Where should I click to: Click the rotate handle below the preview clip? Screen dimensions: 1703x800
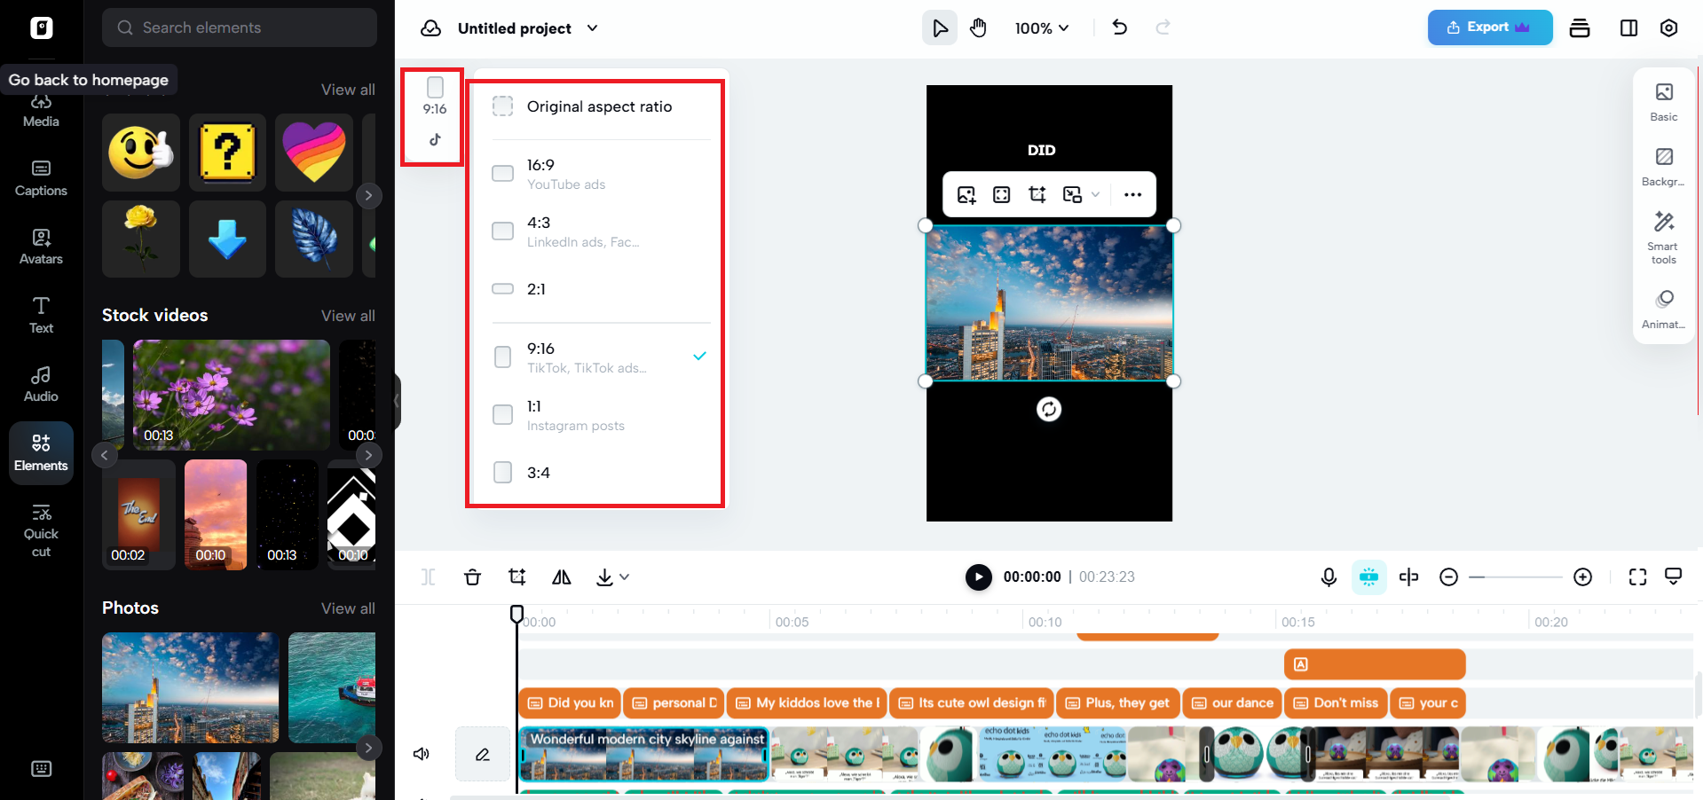coord(1049,409)
